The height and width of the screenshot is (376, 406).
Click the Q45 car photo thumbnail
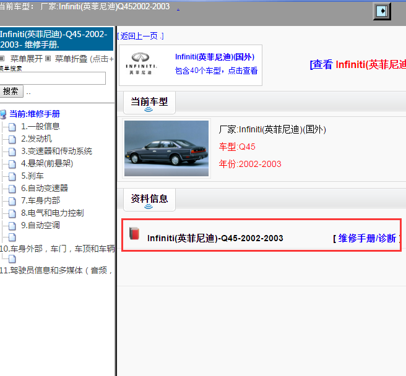pyautogui.click(x=166, y=148)
